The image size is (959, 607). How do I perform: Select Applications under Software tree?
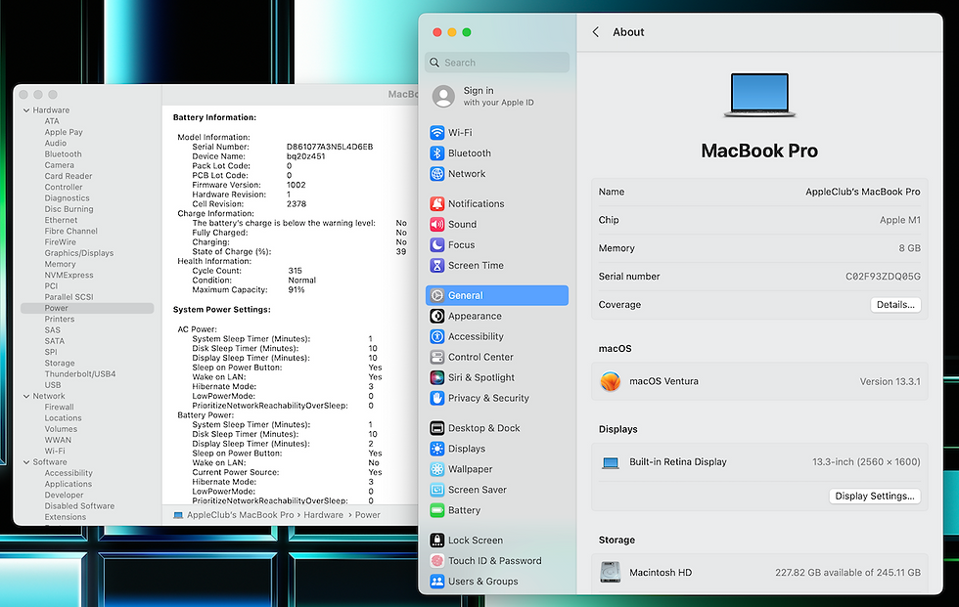(68, 484)
